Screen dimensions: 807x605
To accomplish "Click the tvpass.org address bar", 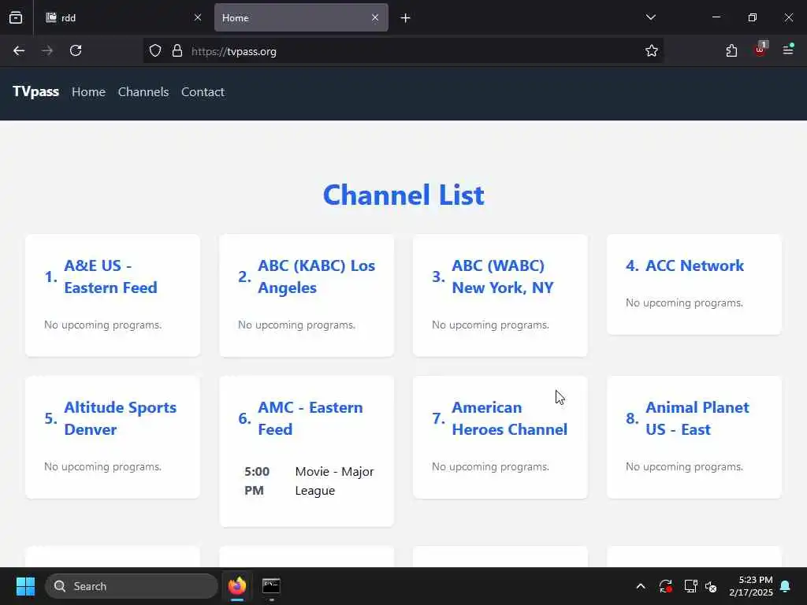I will (x=404, y=51).
